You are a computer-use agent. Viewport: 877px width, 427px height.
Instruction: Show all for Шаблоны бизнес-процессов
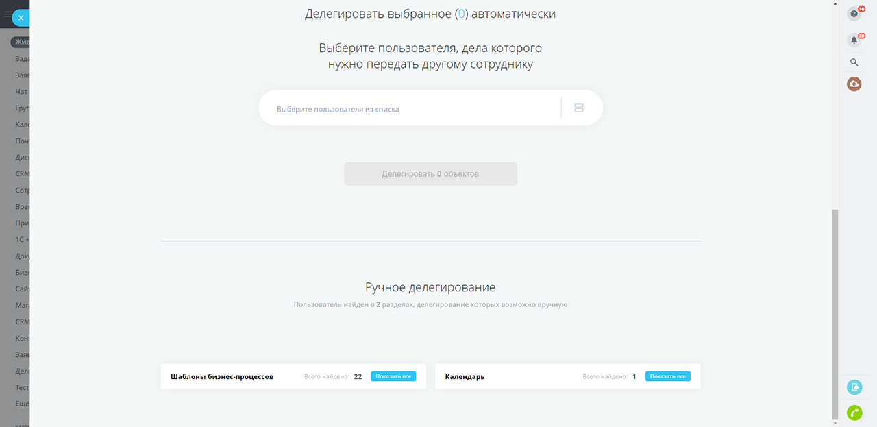pyautogui.click(x=393, y=376)
